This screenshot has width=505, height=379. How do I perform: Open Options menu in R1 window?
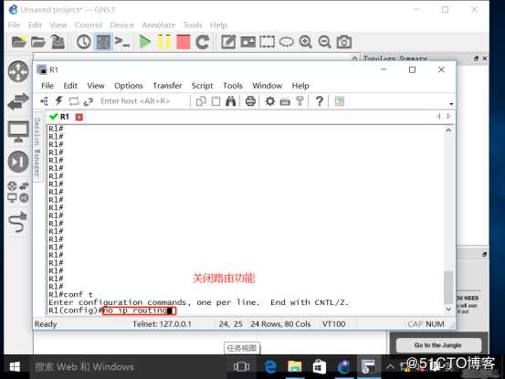coord(129,86)
